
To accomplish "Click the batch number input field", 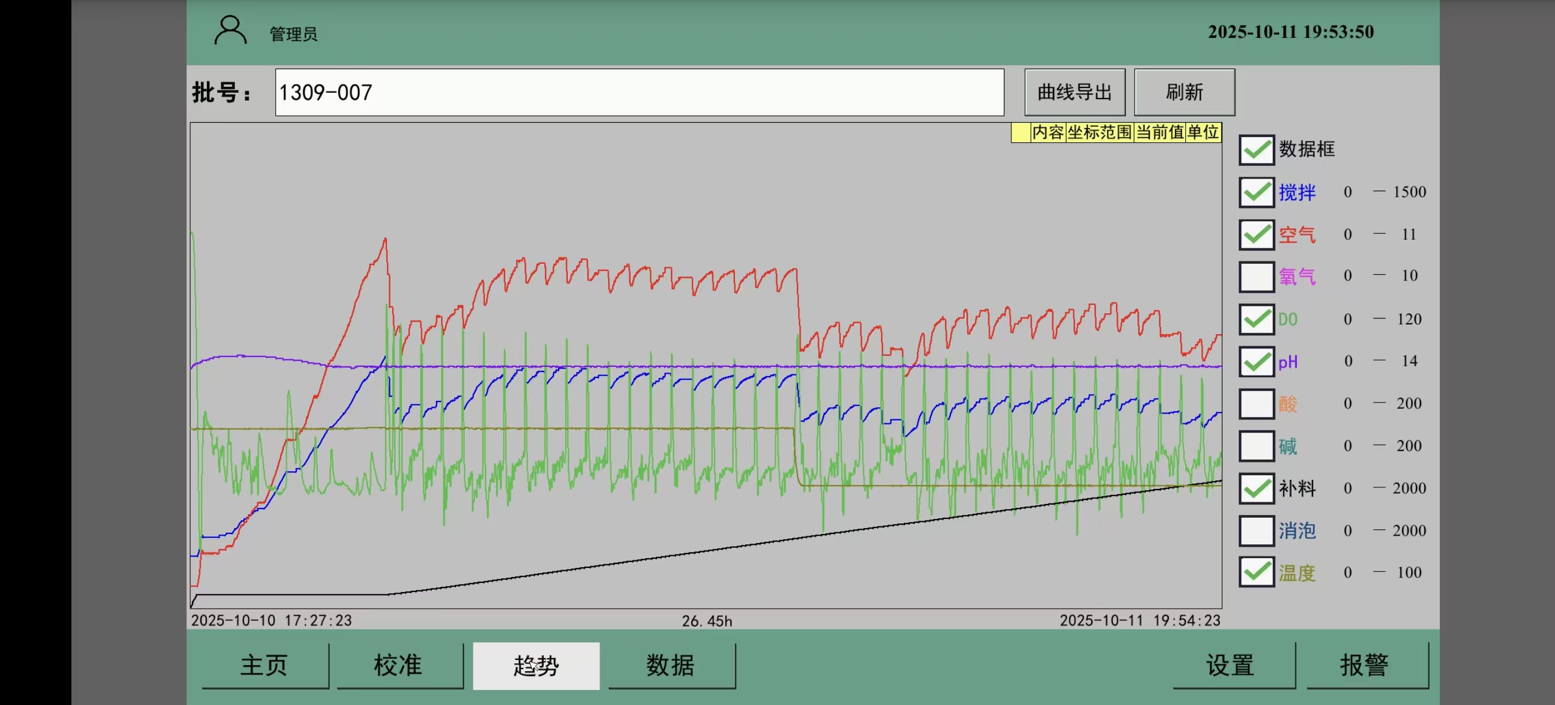I will click(x=639, y=92).
